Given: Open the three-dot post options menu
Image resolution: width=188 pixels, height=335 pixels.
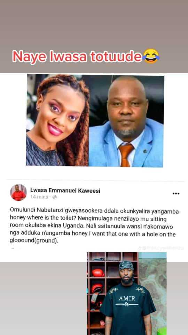Looking at the screenshot, I should click(176, 194).
